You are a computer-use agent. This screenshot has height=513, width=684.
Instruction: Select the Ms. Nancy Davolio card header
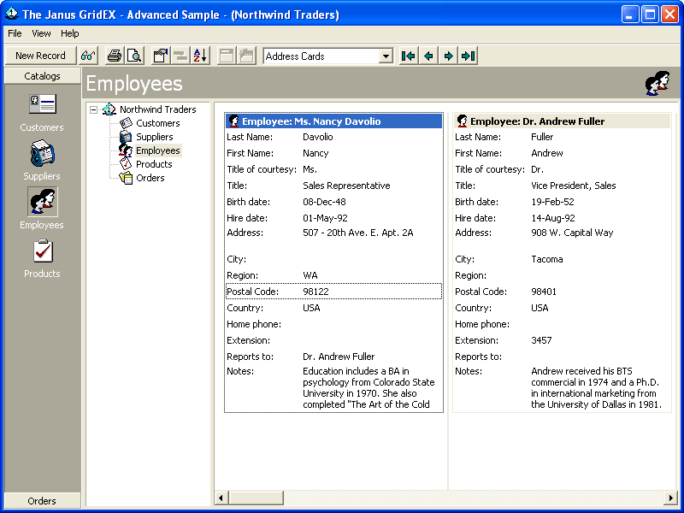pyautogui.click(x=333, y=121)
